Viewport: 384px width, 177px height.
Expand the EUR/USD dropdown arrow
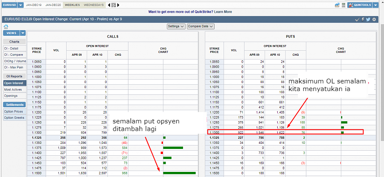21,5
